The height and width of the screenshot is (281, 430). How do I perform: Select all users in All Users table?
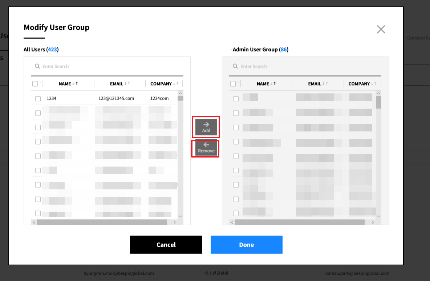[x=35, y=84]
